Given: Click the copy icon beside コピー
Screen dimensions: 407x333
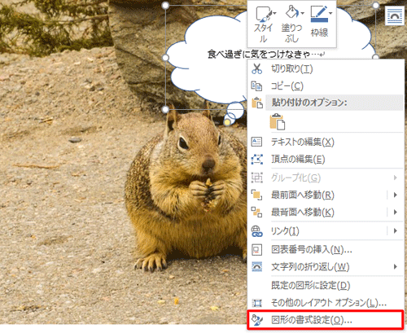Looking at the screenshot, I should click(256, 86).
